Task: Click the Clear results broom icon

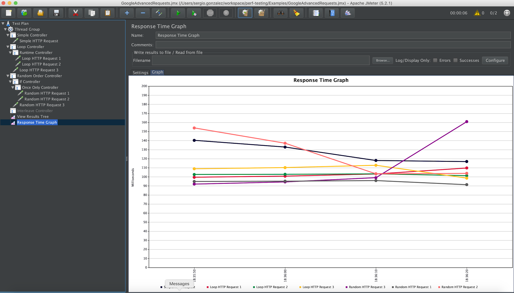Action: (245, 13)
